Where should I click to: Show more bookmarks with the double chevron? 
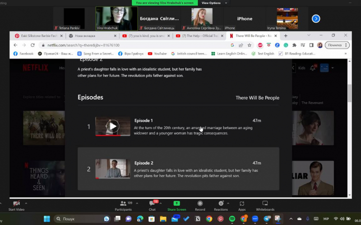345,54
